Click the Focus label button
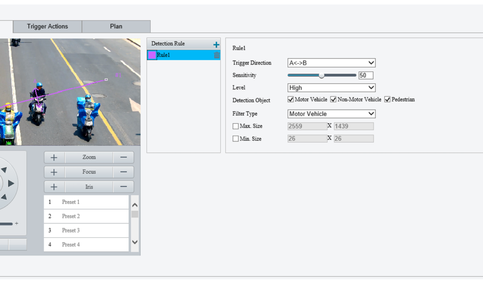 [89, 172]
